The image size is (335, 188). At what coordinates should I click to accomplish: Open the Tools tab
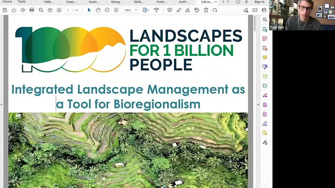point(21,2)
